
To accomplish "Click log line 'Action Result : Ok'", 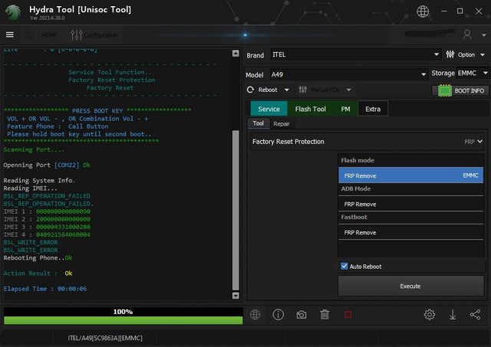I will pos(38,273).
